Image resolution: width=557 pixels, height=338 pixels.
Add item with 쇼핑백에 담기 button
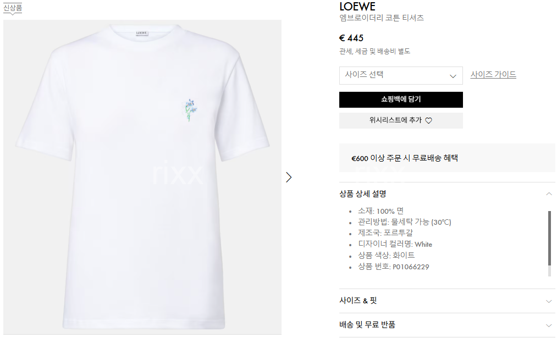pos(401,99)
